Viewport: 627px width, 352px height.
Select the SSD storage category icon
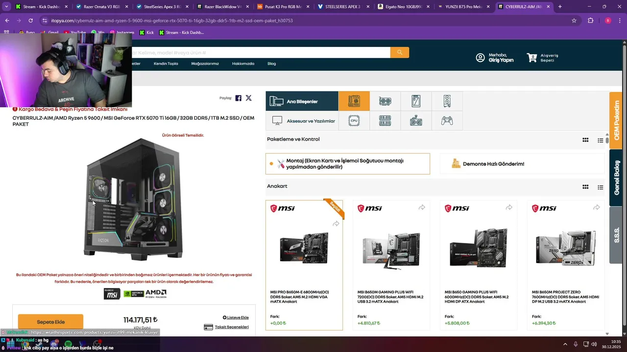[x=416, y=101]
